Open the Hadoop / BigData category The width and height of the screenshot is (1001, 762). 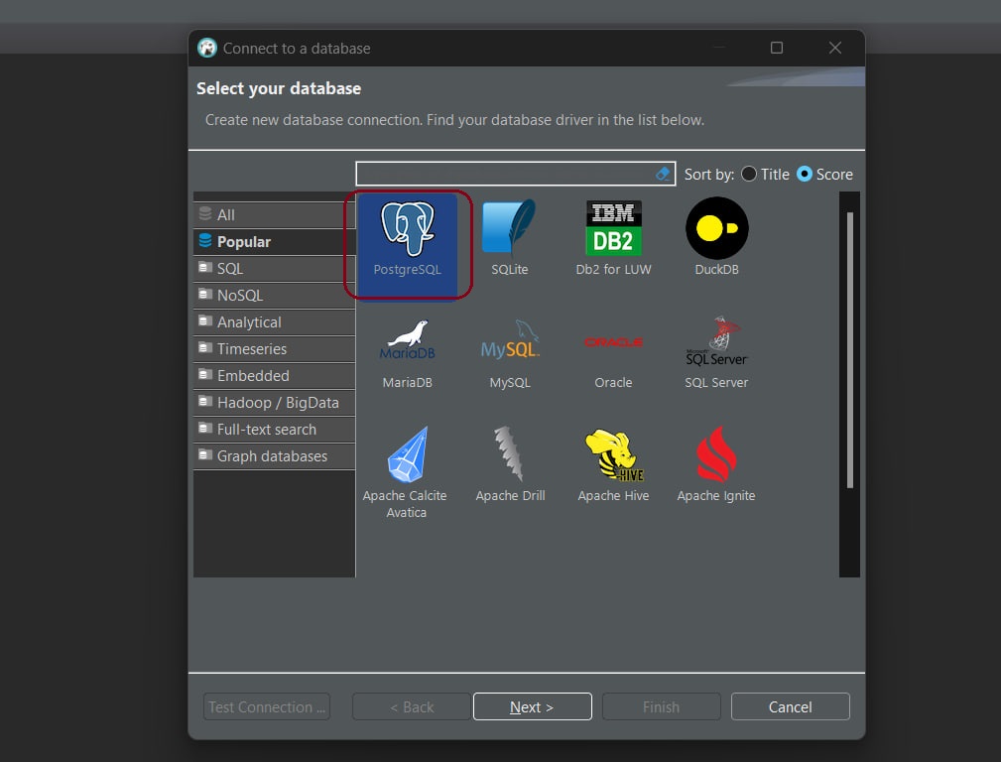coord(275,403)
